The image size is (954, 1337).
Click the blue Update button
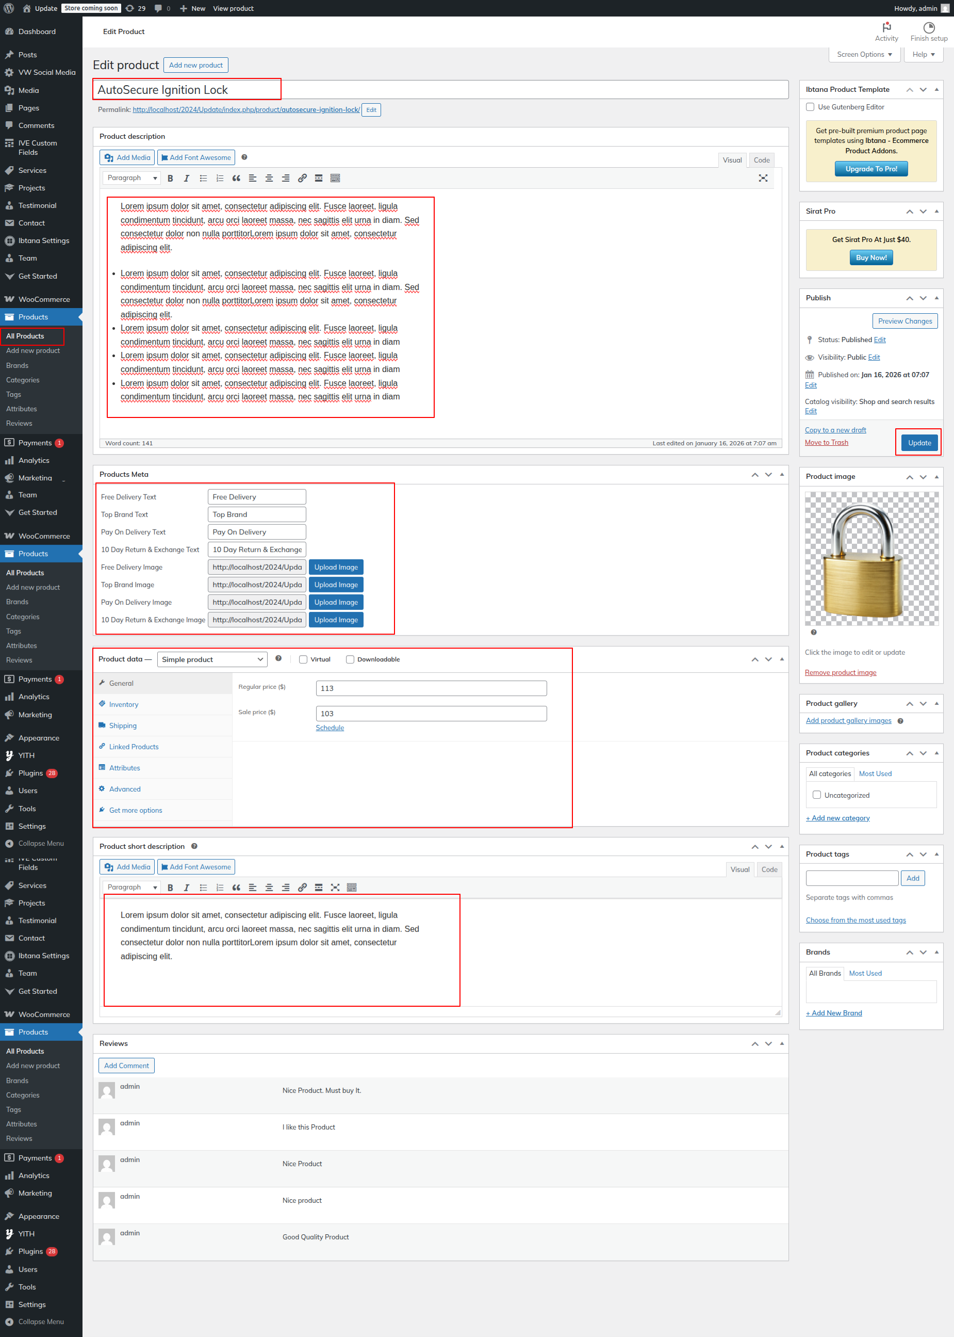tap(919, 443)
